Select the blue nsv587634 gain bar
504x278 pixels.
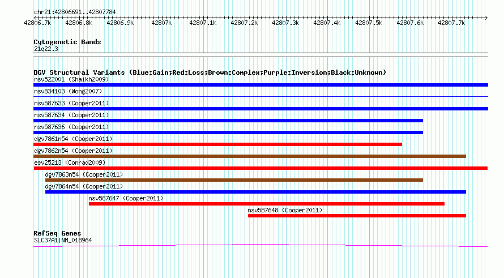tap(228, 121)
